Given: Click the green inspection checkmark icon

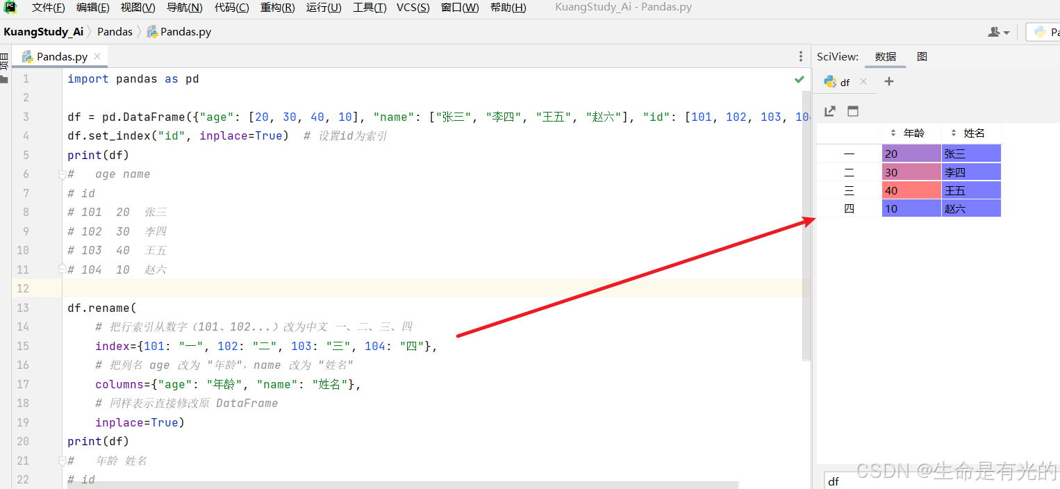Looking at the screenshot, I should coord(800,79).
